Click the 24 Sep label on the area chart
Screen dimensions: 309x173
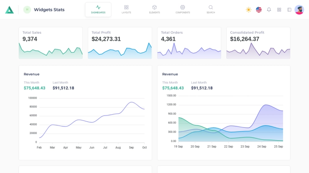(262, 147)
